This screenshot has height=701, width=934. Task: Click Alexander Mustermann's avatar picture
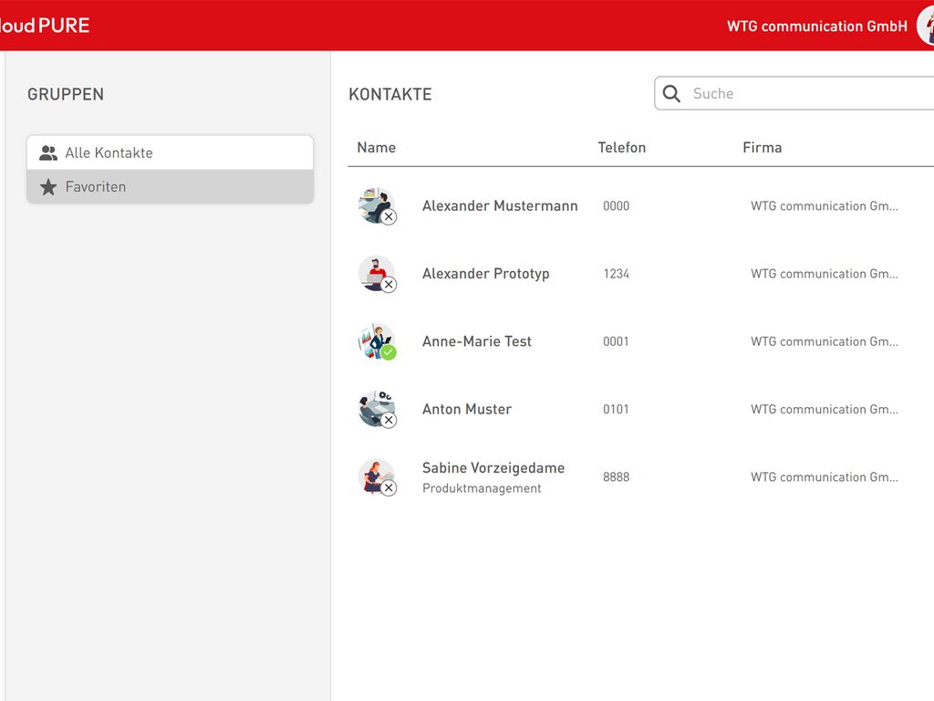coord(376,205)
